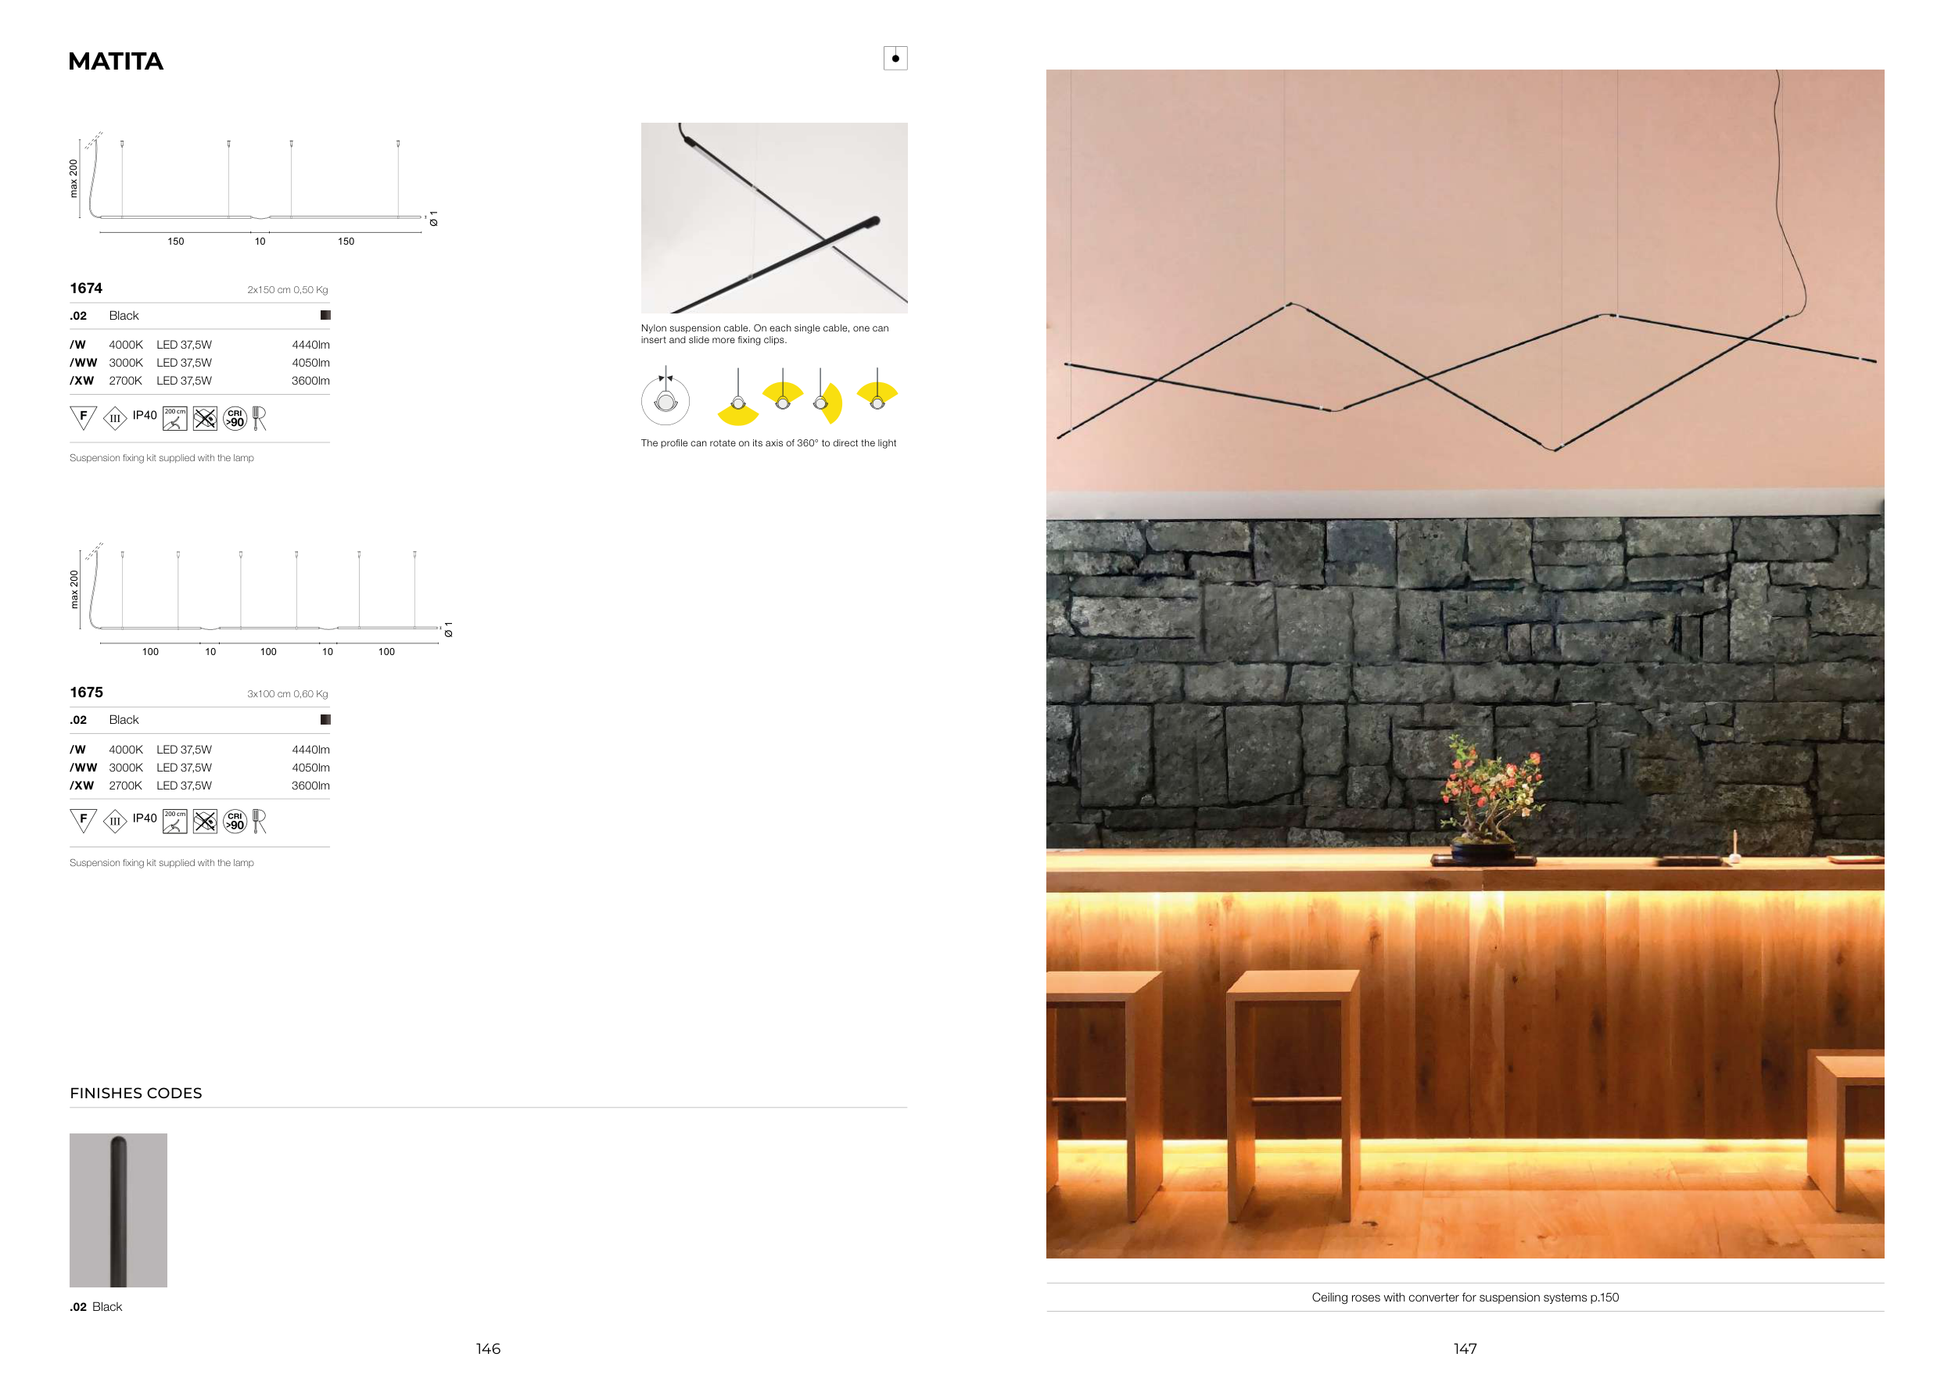Click page number 147
Screen dimensions: 1955x1382
pos(1465,1349)
